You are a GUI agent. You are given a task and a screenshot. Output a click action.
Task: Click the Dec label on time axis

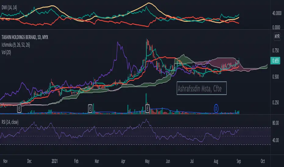[x=29, y=161]
